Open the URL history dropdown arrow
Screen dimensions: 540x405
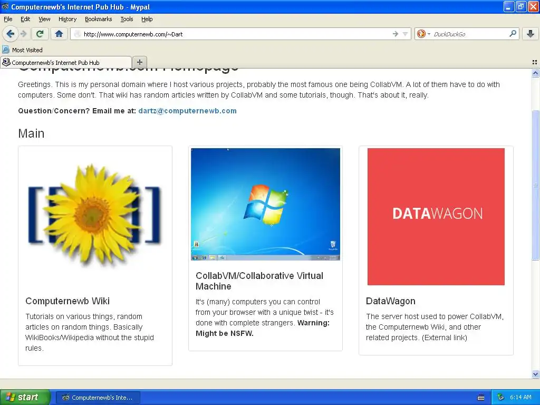click(405, 34)
